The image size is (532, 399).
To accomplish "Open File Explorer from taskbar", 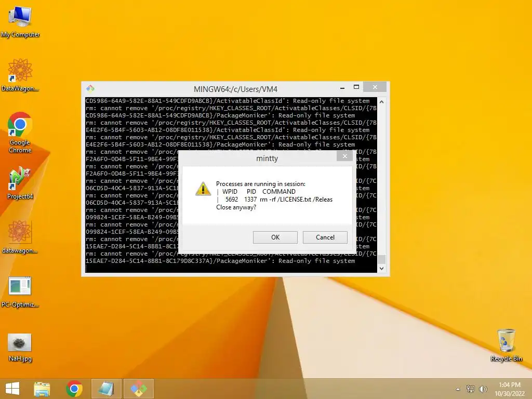I will point(42,389).
